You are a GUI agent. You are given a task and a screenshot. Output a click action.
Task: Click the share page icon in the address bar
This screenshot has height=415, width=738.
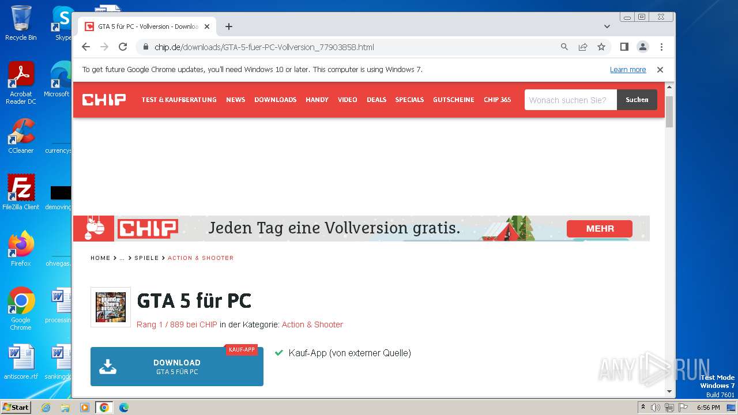[583, 47]
